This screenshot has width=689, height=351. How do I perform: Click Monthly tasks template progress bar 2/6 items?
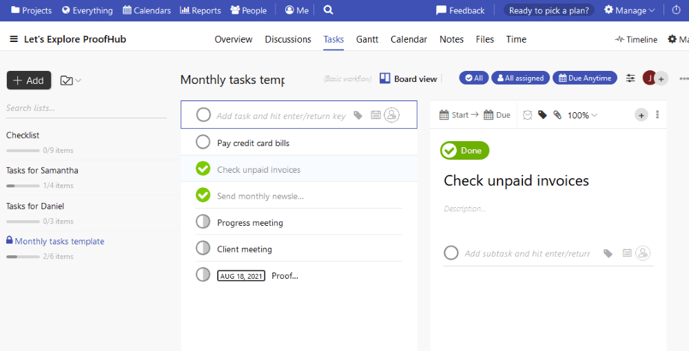click(23, 257)
